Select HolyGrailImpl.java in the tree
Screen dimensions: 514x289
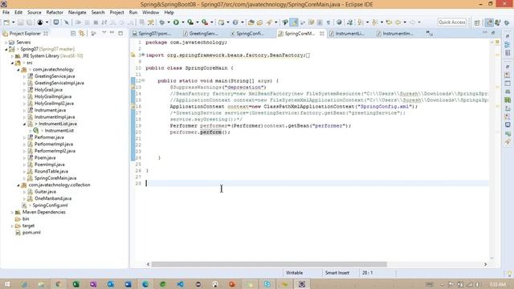[x=53, y=96]
